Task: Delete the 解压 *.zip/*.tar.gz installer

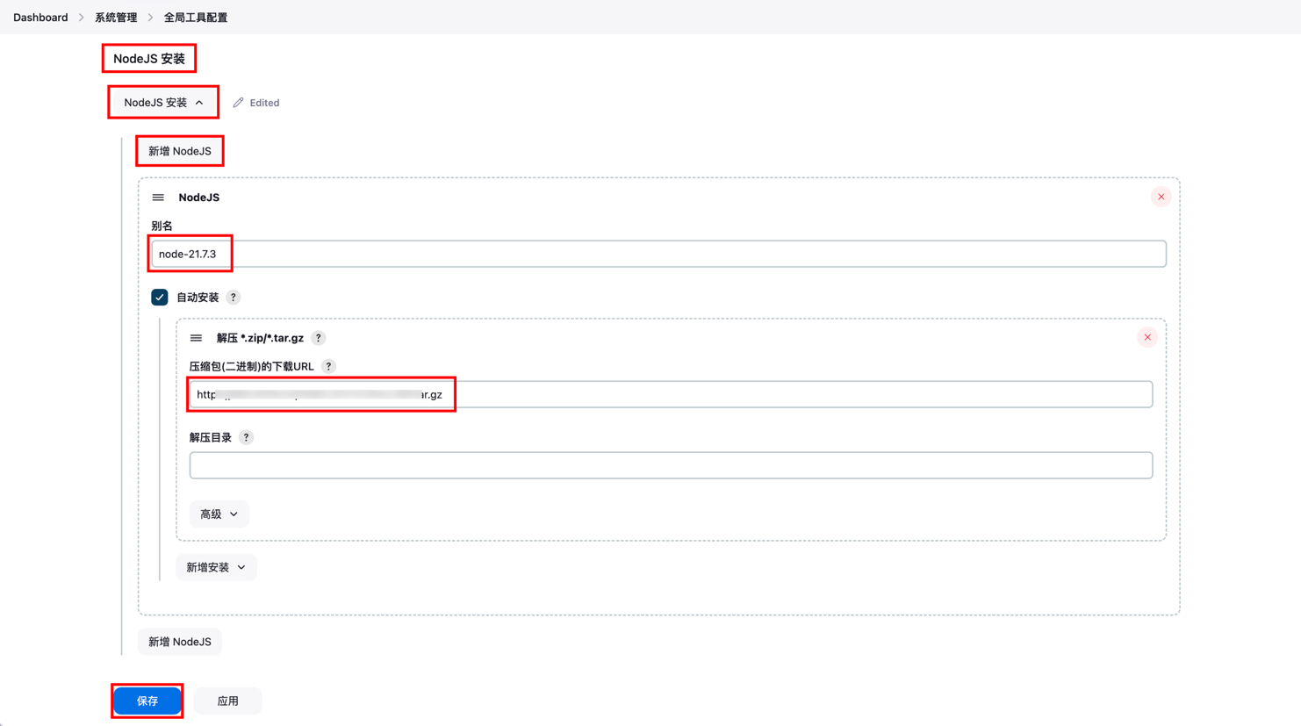Action: pos(1146,337)
